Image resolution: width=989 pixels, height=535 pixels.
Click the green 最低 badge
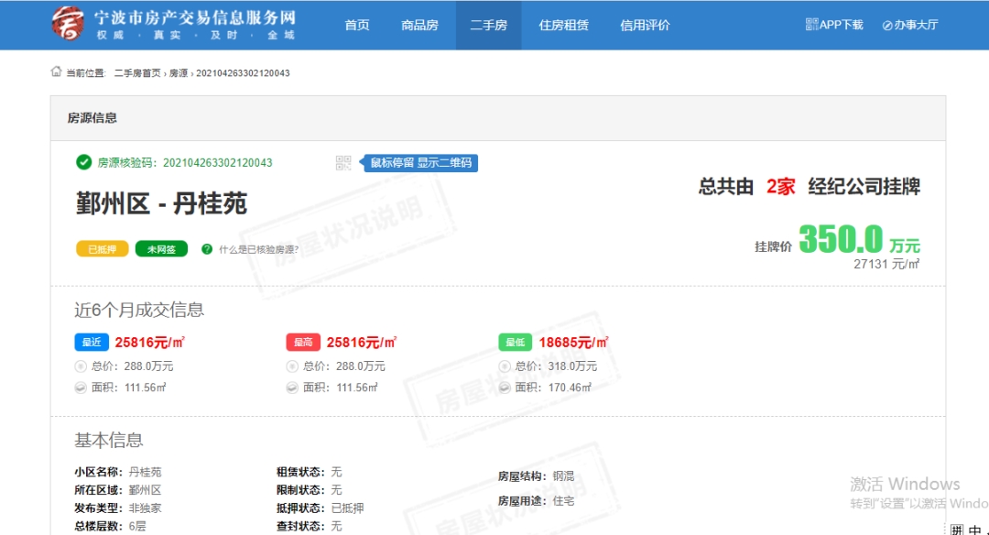tap(516, 342)
